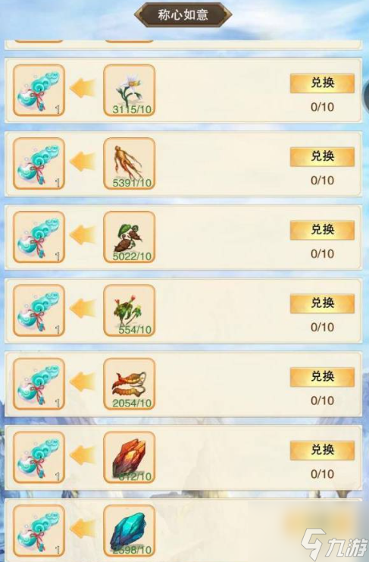Screen dimensions: 369x562
Task: Open the ruyi reward icon in the ginseng row
Action: 39,163
